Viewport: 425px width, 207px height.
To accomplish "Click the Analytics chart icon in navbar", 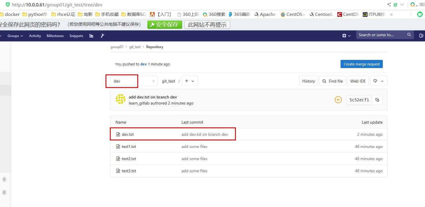I will coord(91,36).
